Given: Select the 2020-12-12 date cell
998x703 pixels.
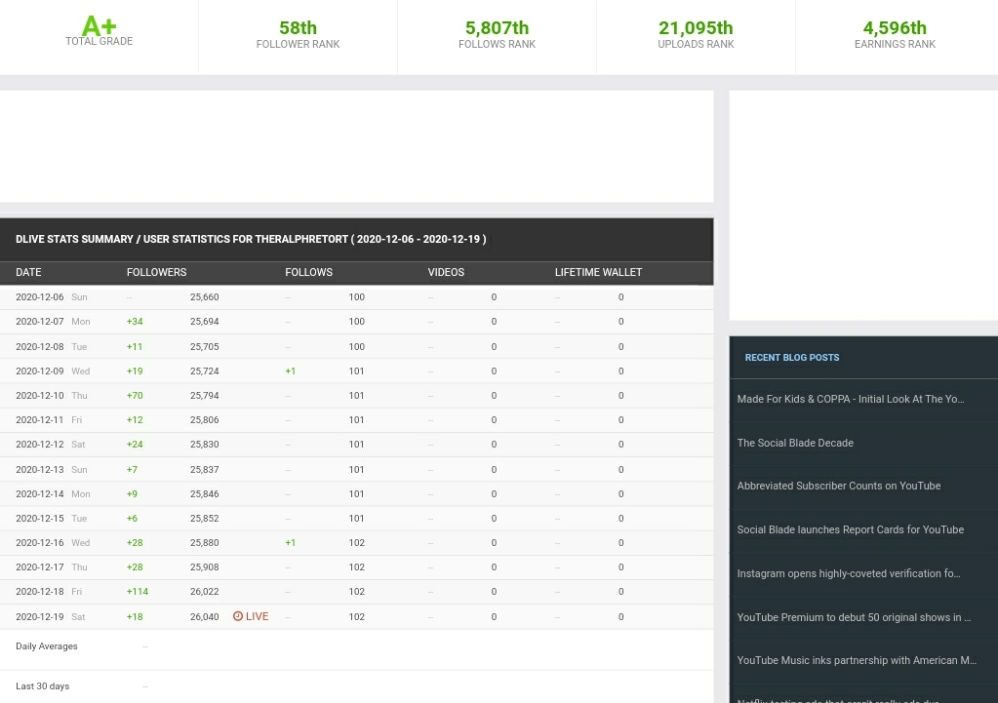Looking at the screenshot, I should pos(39,444).
